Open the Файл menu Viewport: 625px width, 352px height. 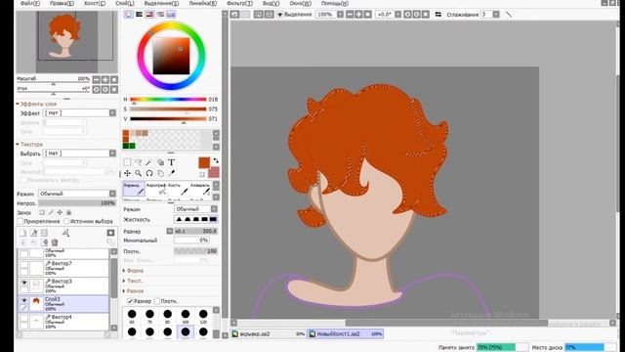click(x=30, y=3)
